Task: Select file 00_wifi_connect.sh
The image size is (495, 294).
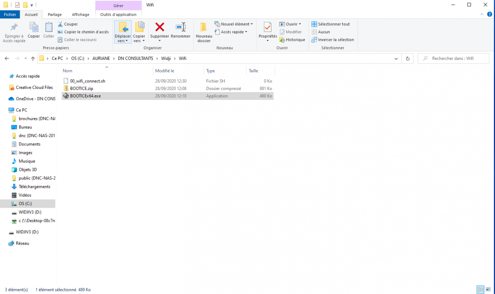Action: click(167, 81)
